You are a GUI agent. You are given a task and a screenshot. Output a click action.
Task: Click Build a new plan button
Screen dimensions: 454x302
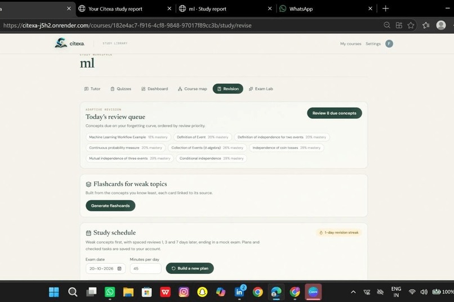click(190, 268)
